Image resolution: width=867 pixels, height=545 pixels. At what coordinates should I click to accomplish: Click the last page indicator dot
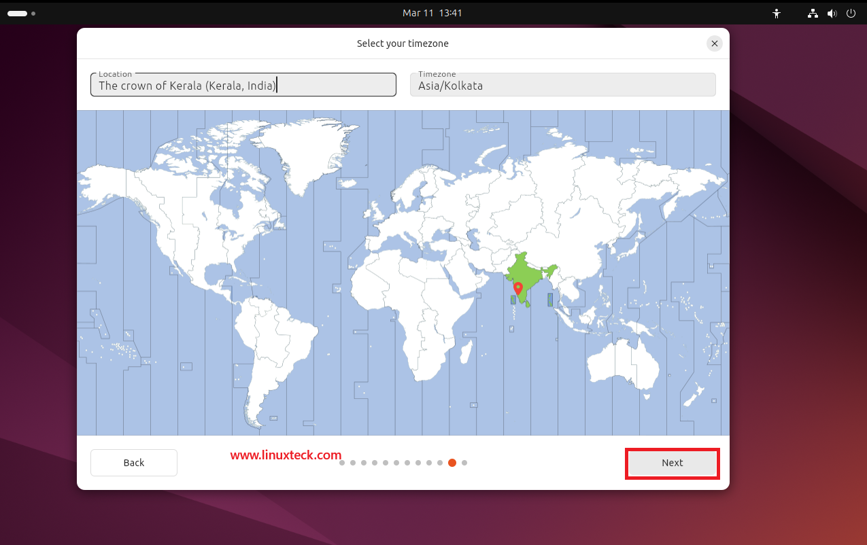464,463
